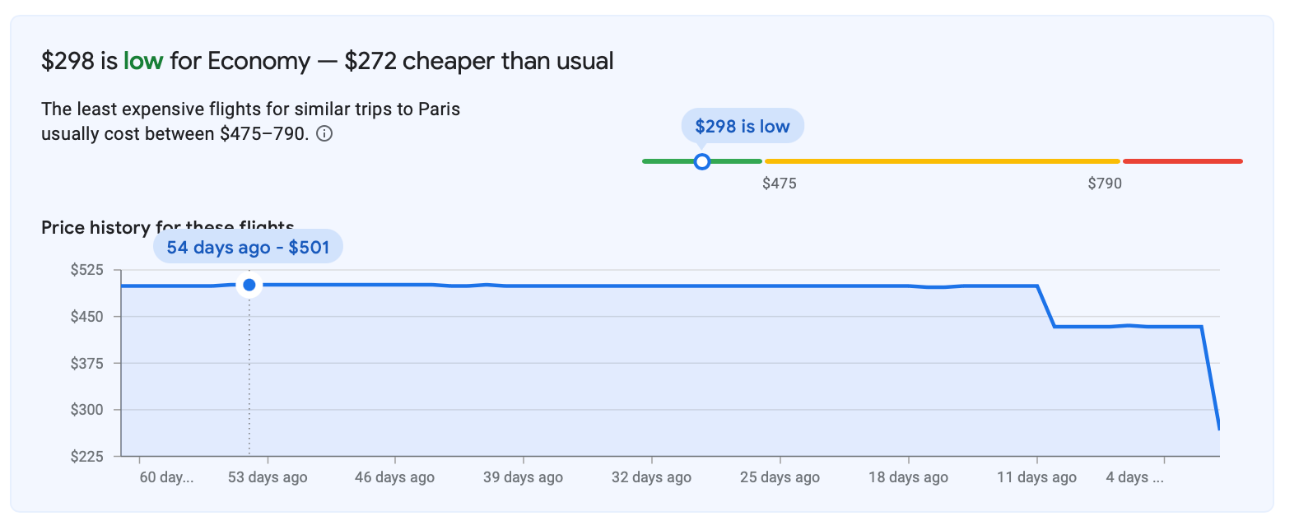Click the "39 days ago" axis label
1299x530 pixels.
(x=524, y=477)
